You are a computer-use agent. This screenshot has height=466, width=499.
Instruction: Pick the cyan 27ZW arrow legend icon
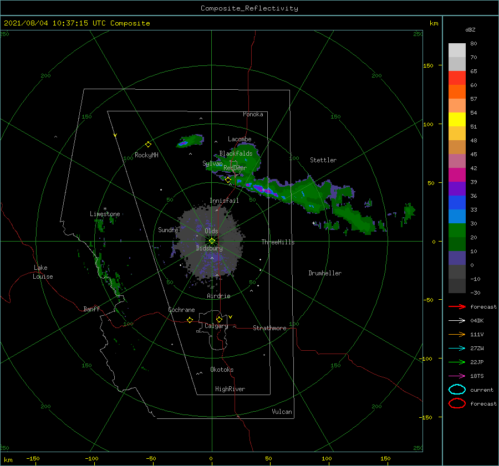point(457,349)
